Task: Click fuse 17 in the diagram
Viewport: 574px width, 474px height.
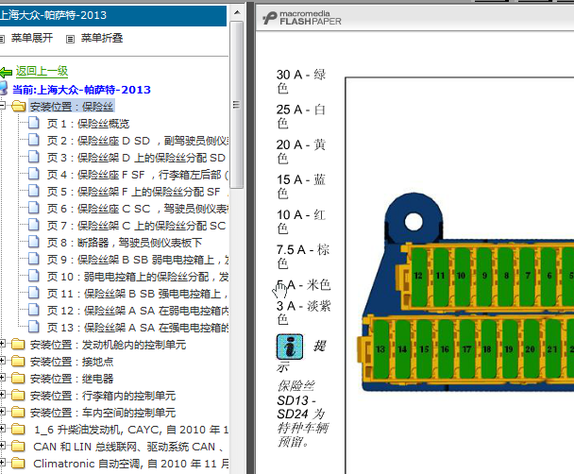Action: tap(466, 348)
